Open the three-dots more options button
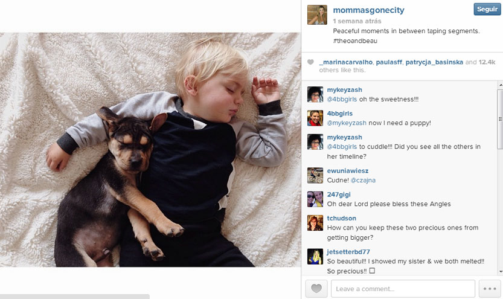 point(490,288)
